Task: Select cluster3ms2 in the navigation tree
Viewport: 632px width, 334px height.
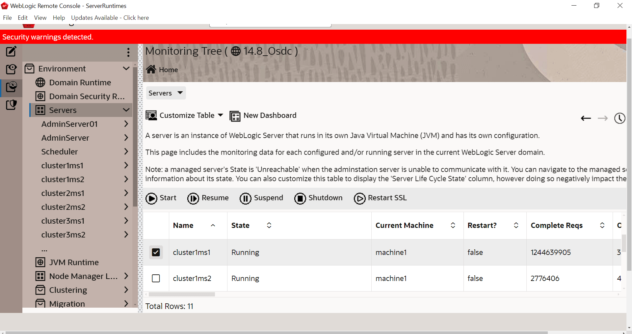Action: click(63, 235)
